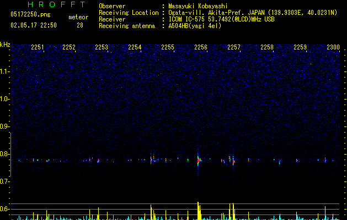This screenshot has height=220, width=347.
Task: Click the 2258 time marker
Action: tap(267, 47)
